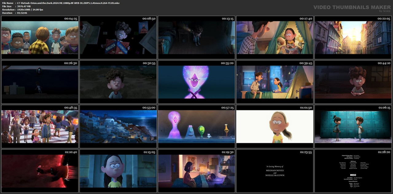393x194 pixels.
Task: Click the MUSIC heading in the credits frame
Action: 353,175
